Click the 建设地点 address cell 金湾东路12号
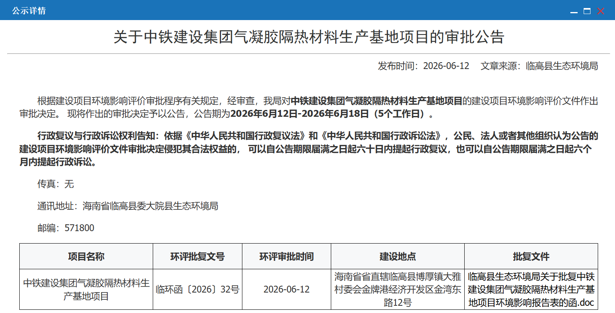Screen dimensions: 615x313 [x=398, y=289]
